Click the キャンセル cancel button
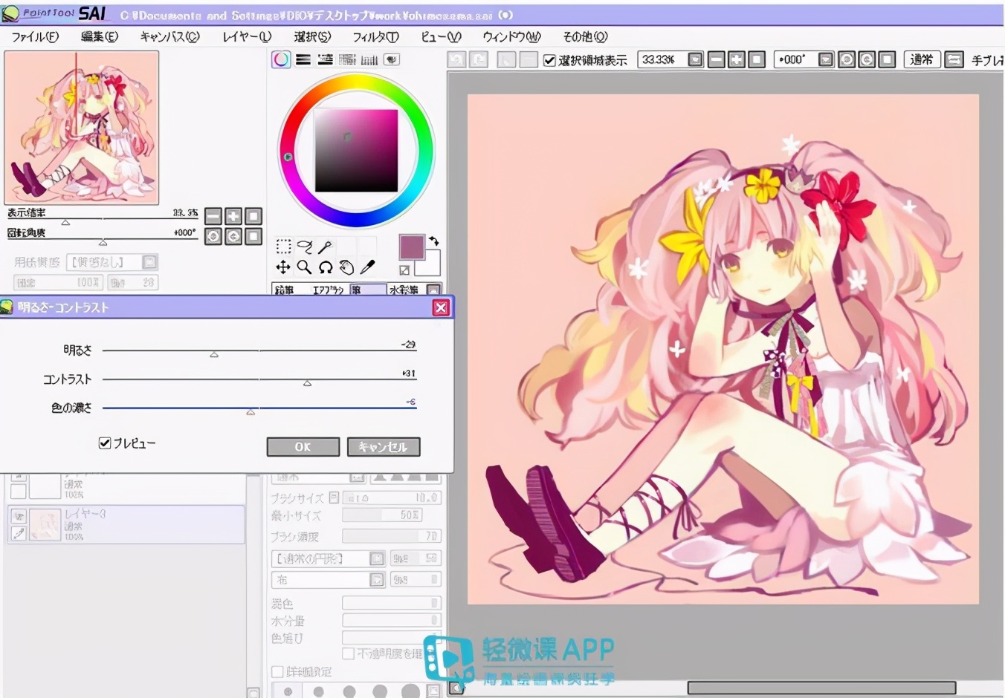Viewport: 1005px width, 698px height. click(384, 447)
